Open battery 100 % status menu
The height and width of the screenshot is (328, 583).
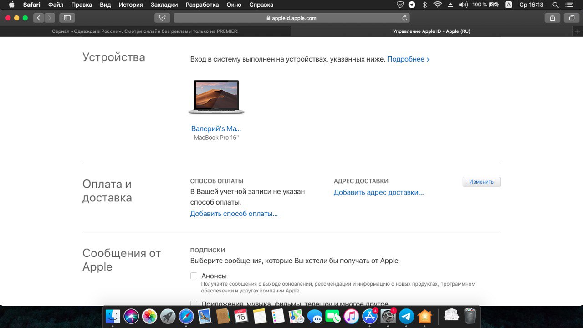[486, 5]
